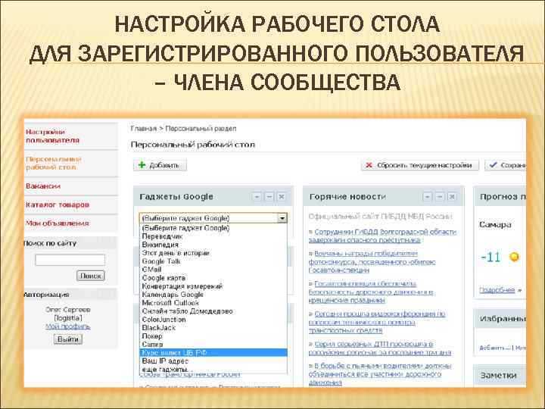Open Каталог товаров sidebar link
This screenshot has width=545, height=409.
58,204
